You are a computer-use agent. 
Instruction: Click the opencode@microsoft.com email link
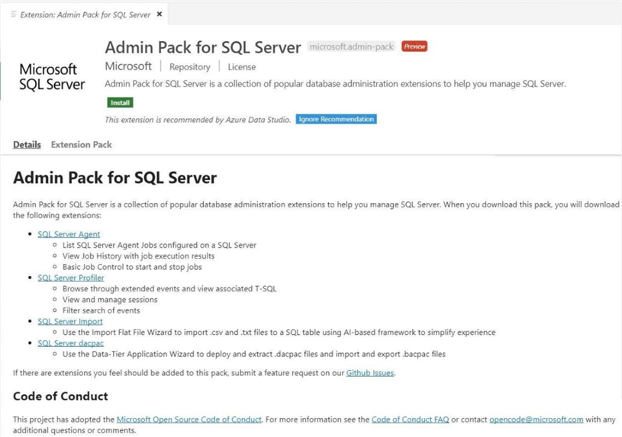(x=537, y=419)
